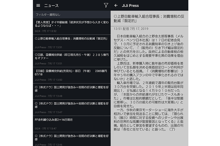Viewport: 220px width, 146px height.
Task: Select the 国債補完供給 2385億円をオファー story
Action: click(x=71, y=56)
